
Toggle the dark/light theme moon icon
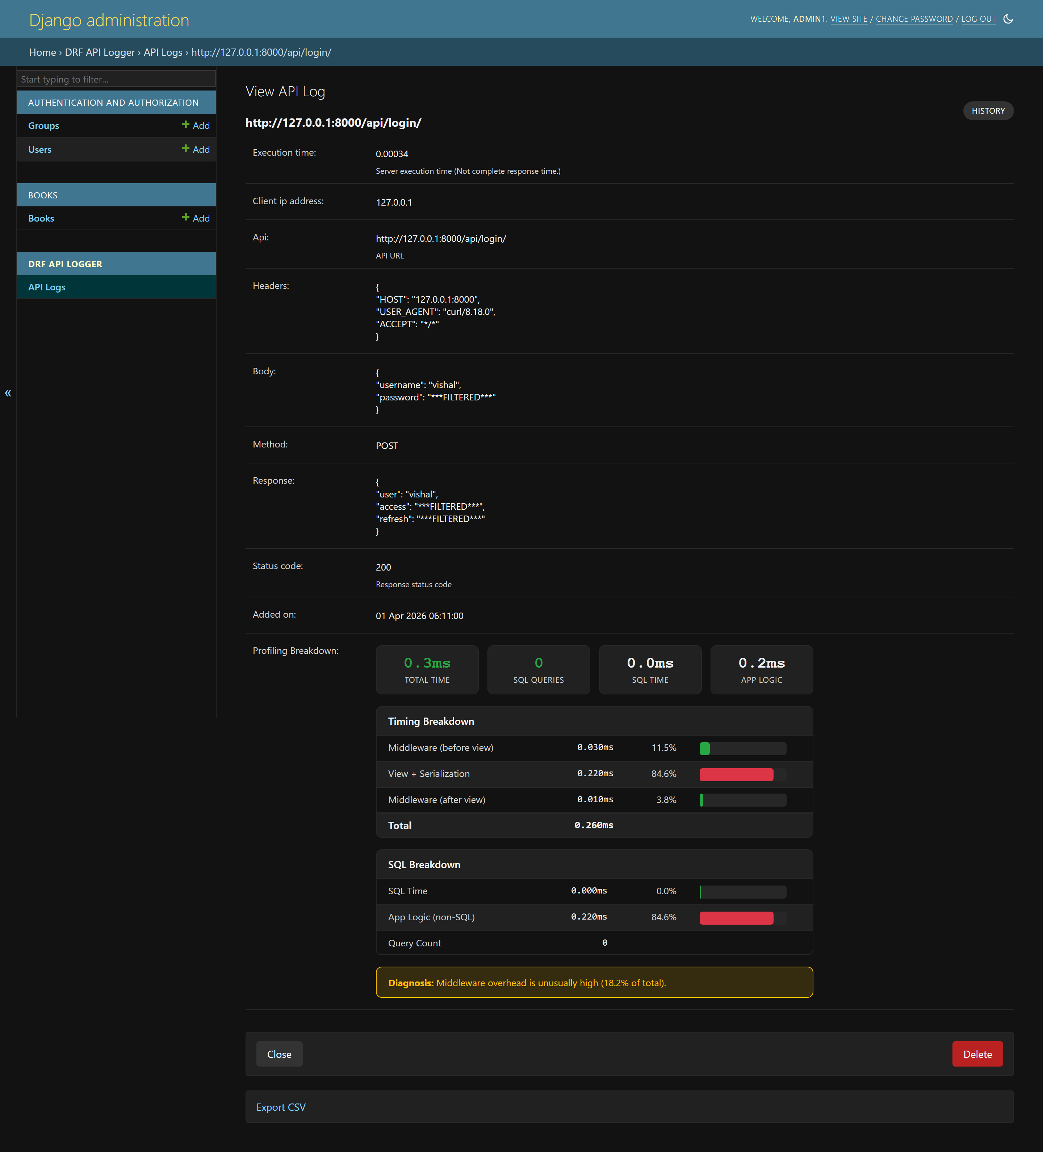1008,19
